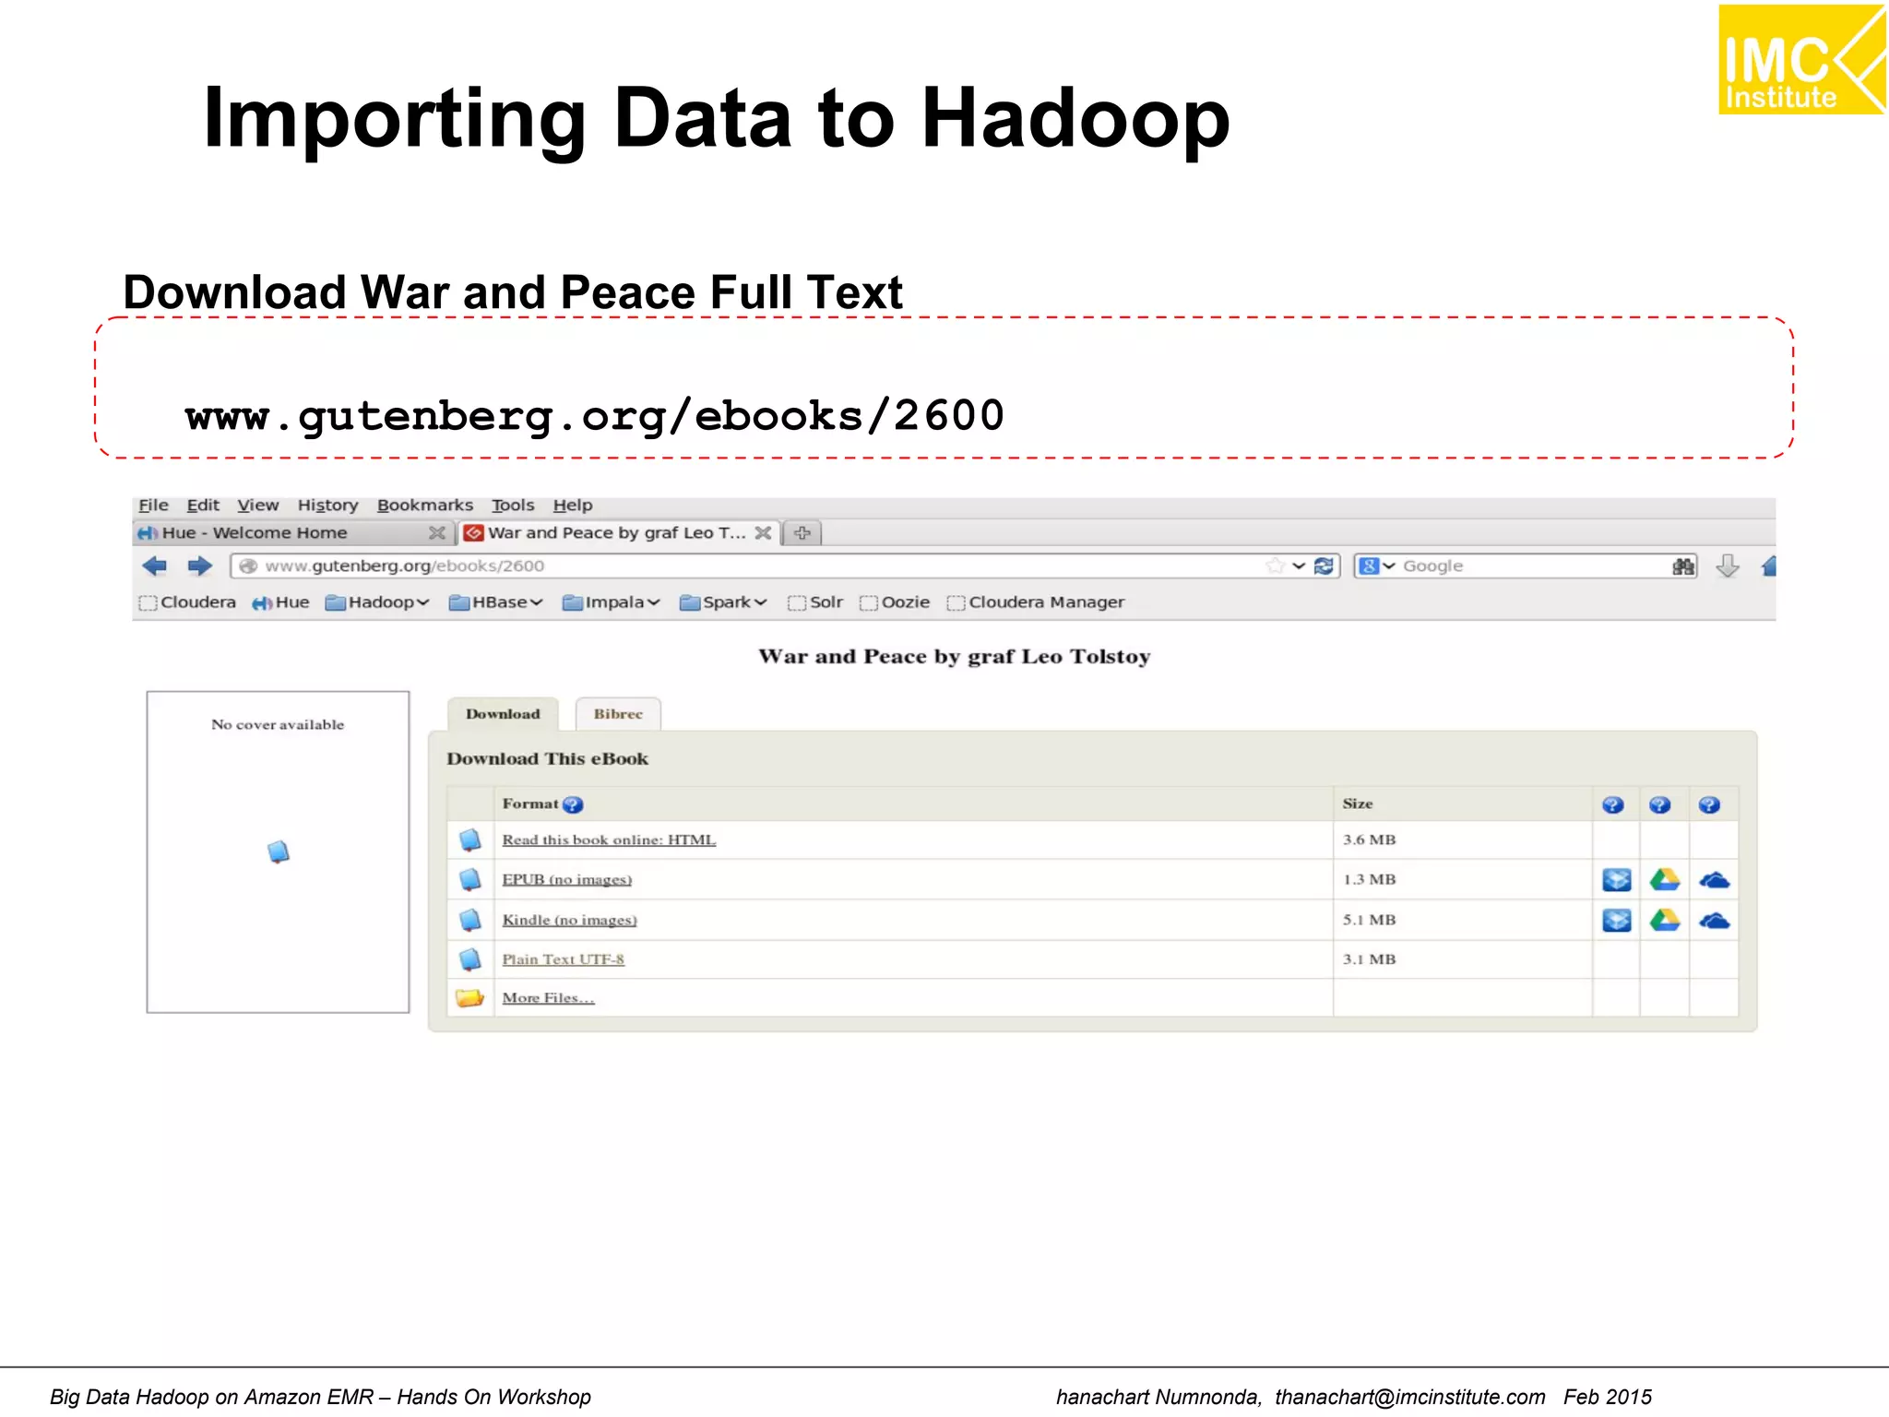Open the Edit menu
Screen dimensions: 1889x1417
coord(203,506)
